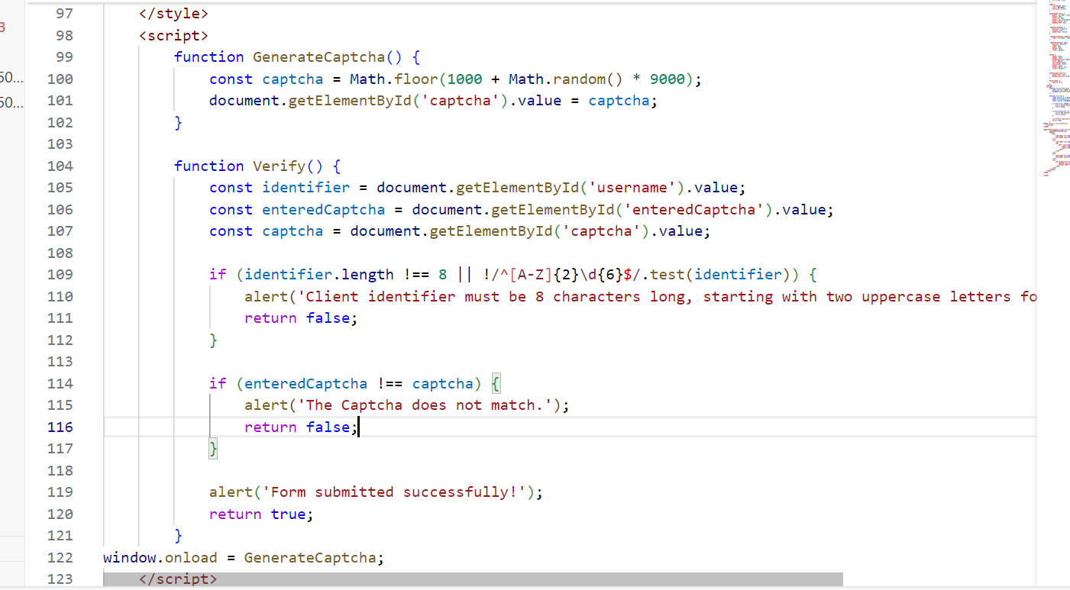The height and width of the screenshot is (590, 1070).
Task: Click line number 108 in gutter
Action: [60, 253]
